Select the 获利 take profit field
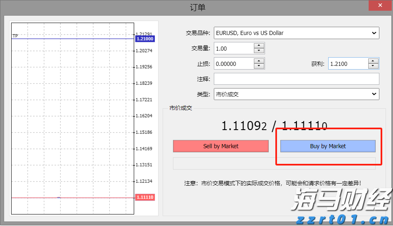393x226 pixels. coord(348,64)
